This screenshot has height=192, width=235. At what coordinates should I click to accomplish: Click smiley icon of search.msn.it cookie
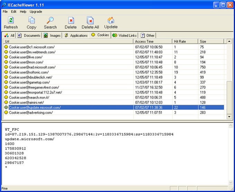(6, 97)
